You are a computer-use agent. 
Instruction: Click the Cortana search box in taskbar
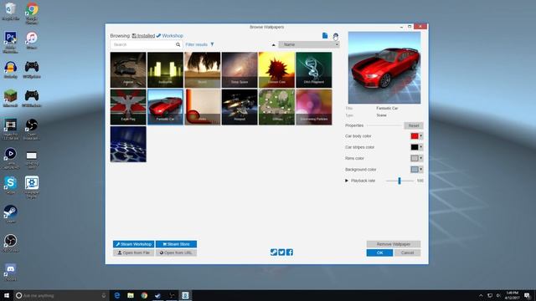click(x=61, y=295)
